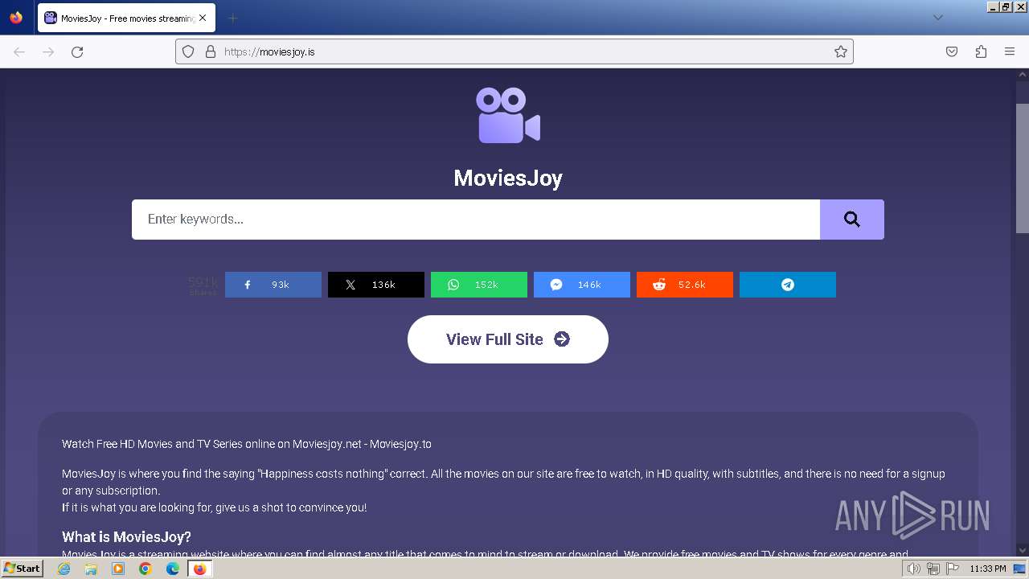The image size is (1029, 579).
Task: Click the Action Center flag icon
Action: coord(952,569)
